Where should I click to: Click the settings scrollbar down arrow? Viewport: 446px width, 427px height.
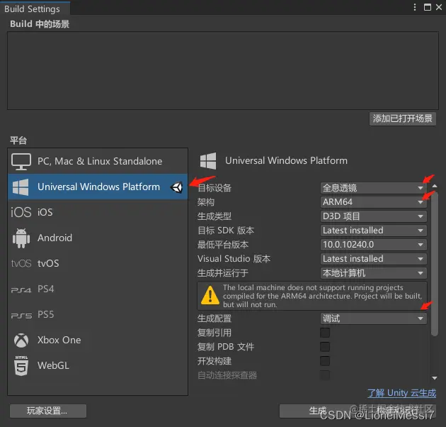[x=435, y=378]
